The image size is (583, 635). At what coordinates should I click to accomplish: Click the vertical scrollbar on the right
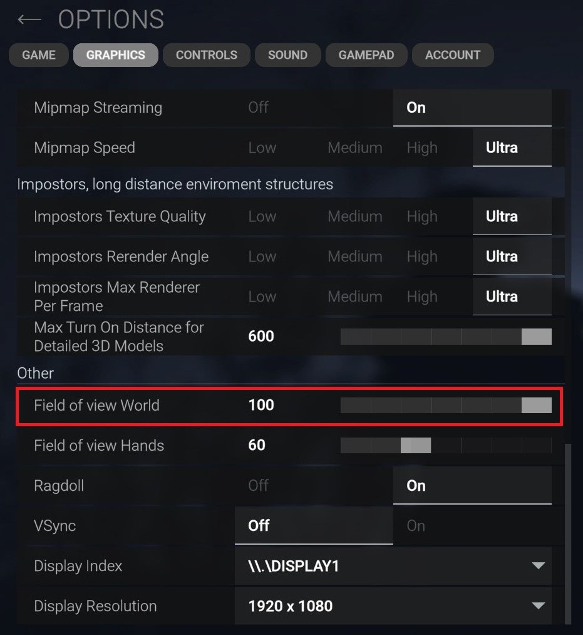coord(568,533)
